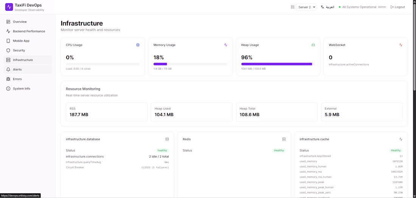This screenshot has width=416, height=198.
Task: Click '2 idle / 2 total' connections value
Action: [x=159, y=157]
